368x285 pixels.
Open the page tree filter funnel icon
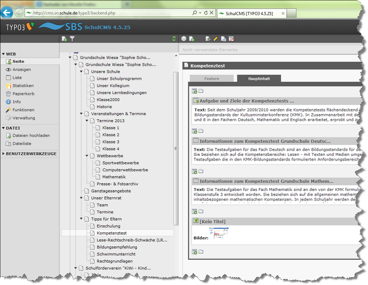(72, 38)
